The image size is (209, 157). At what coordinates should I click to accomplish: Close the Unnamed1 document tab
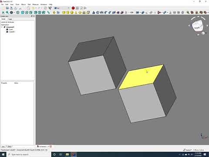click(x=51, y=147)
